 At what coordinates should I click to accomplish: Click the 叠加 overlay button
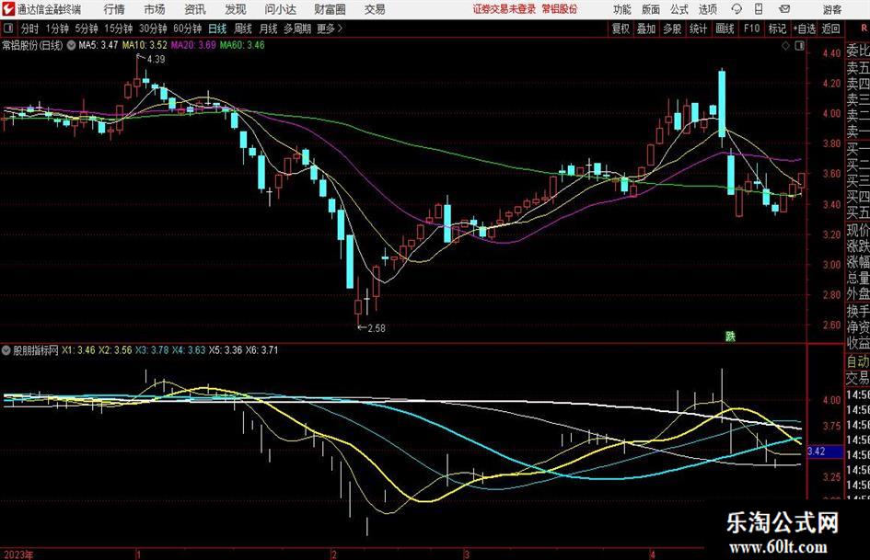click(x=646, y=29)
